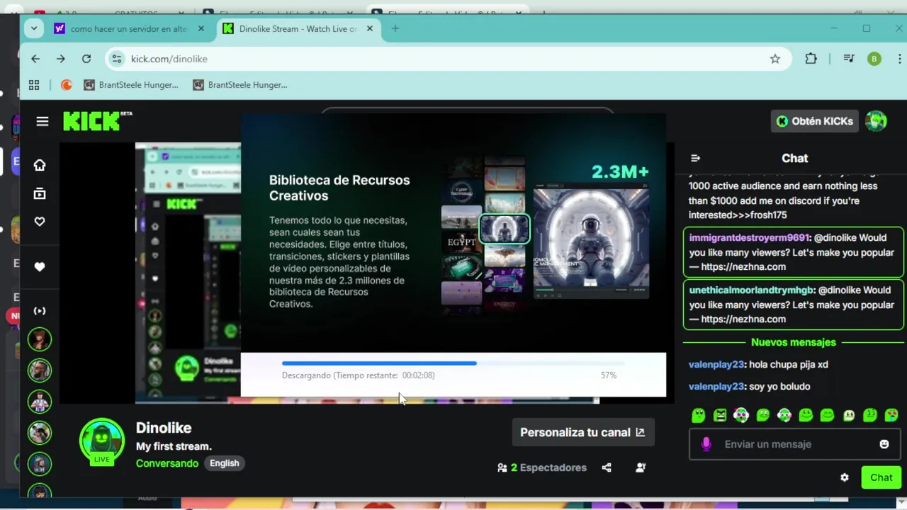Go to Home in Kick sidebar
The height and width of the screenshot is (510, 907).
click(x=40, y=165)
